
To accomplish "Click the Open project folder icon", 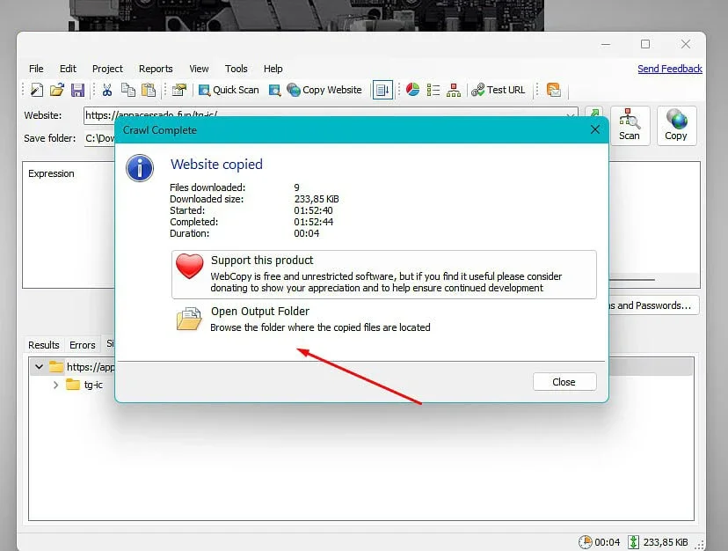I will pyautogui.click(x=57, y=90).
